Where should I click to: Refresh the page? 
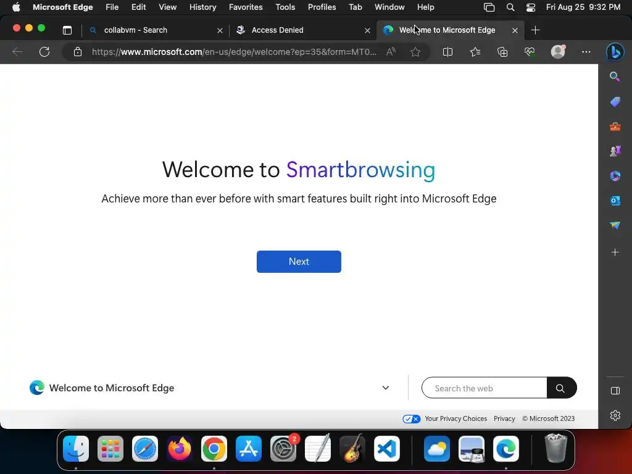pos(44,52)
